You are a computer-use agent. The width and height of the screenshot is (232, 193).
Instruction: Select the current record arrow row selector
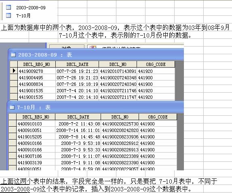[14, 71]
